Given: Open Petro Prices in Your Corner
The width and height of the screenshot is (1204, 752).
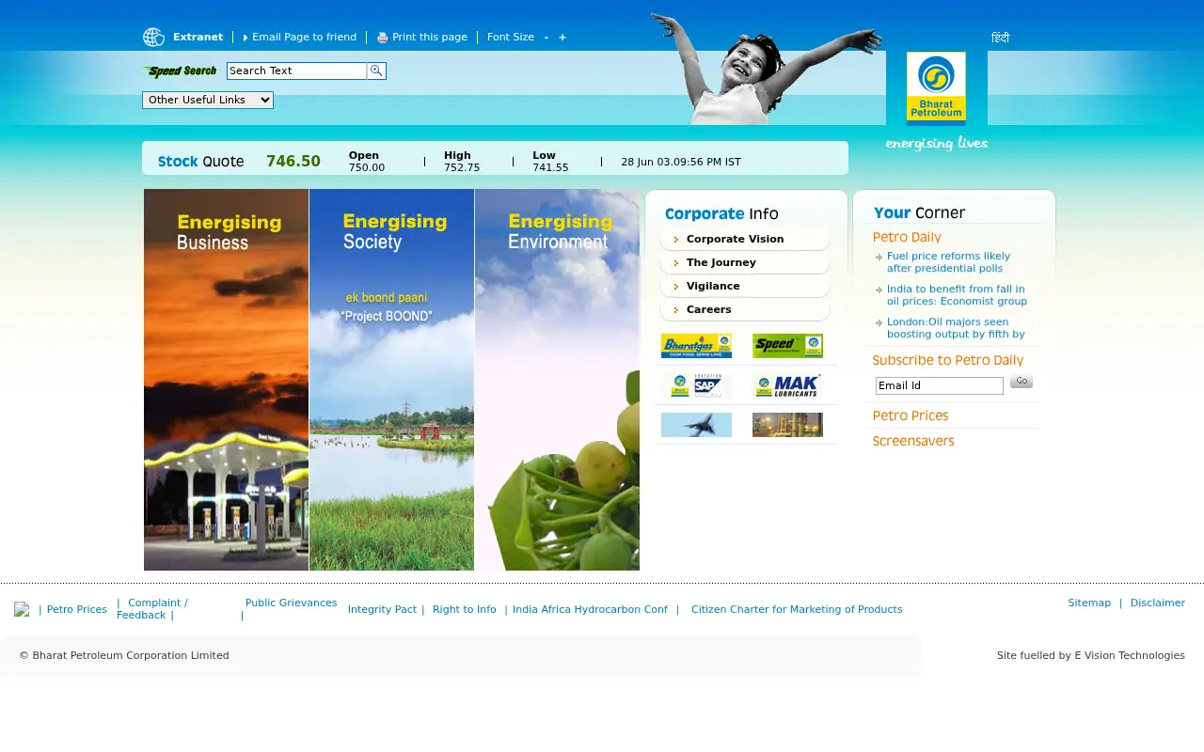Looking at the screenshot, I should 910,415.
